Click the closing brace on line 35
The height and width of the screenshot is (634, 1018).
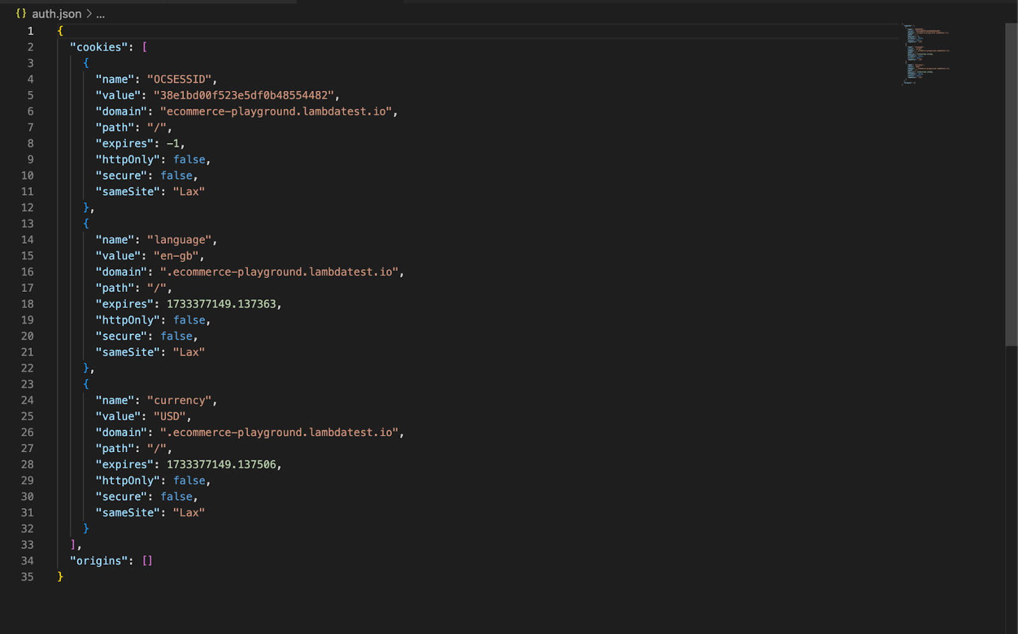click(x=59, y=577)
